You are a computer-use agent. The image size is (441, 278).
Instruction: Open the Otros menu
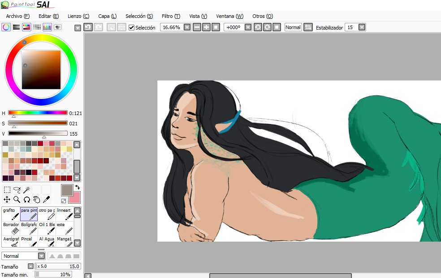click(263, 16)
